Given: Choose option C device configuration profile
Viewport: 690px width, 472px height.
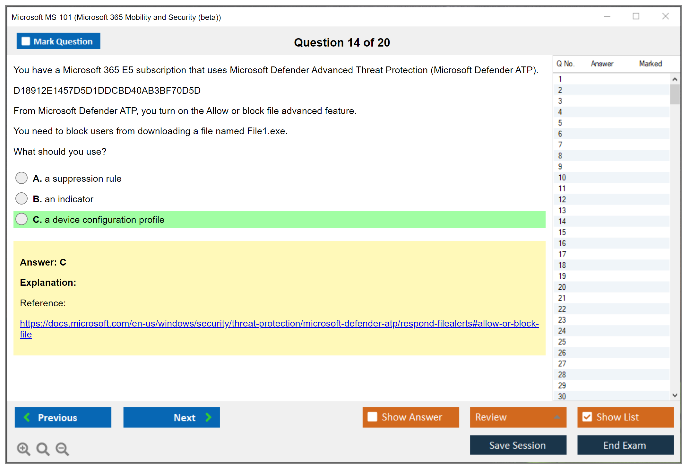Looking at the screenshot, I should [22, 219].
